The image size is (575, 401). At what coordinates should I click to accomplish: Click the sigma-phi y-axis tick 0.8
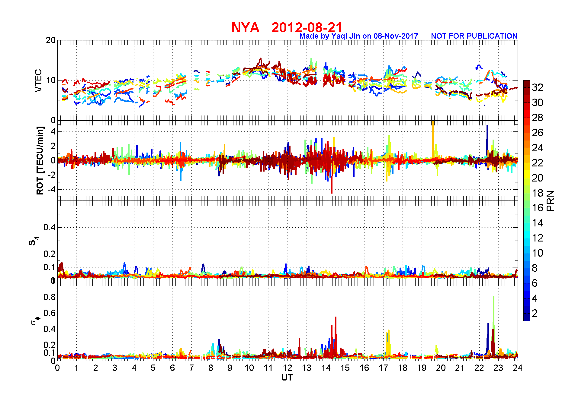tap(50, 297)
